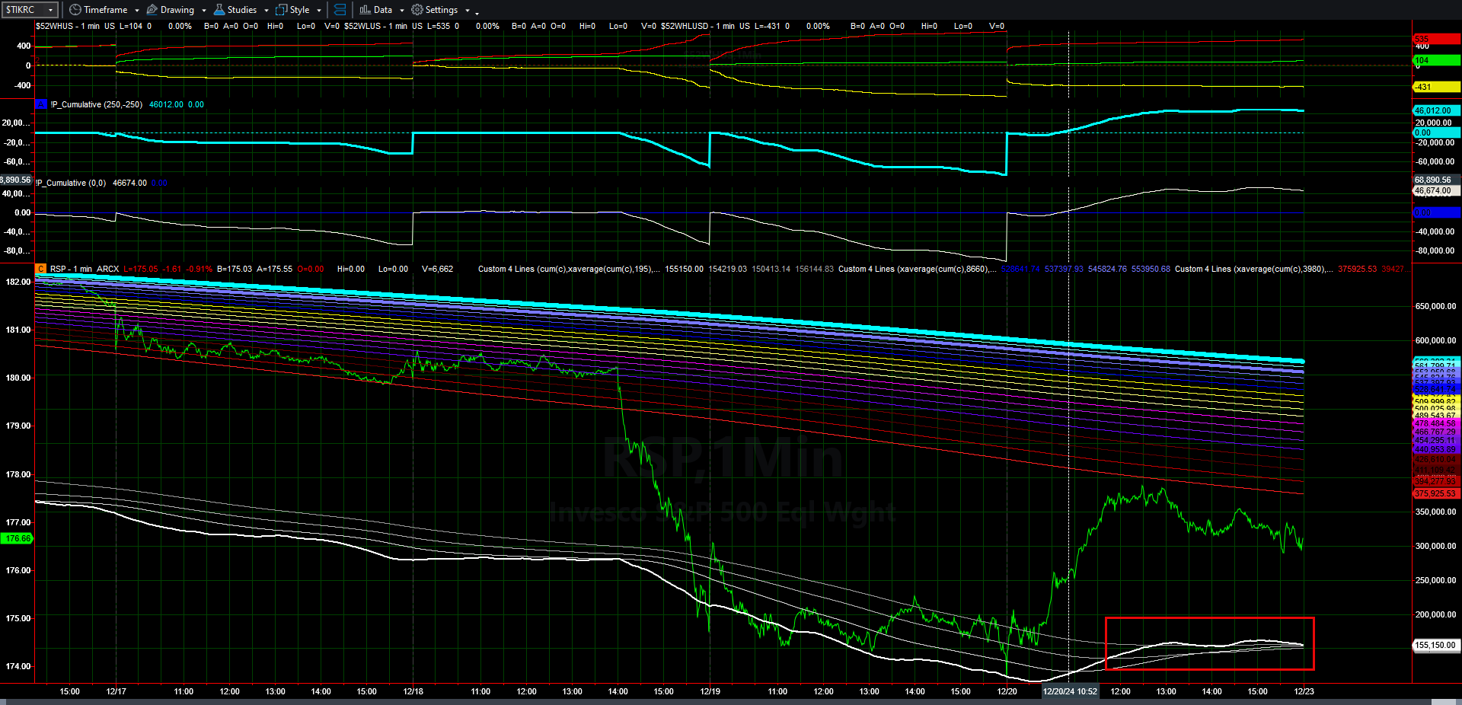Click the 12/20/24 10:52 time marker
Viewport: 1462px width, 705px height.
(1070, 691)
